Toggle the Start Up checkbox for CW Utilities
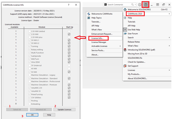Screen dimensions: 173x119 click(x=69, y=97)
